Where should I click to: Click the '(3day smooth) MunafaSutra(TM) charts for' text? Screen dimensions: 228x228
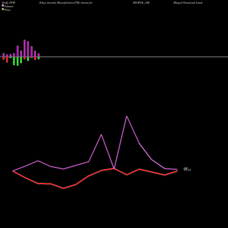coord(66,3)
